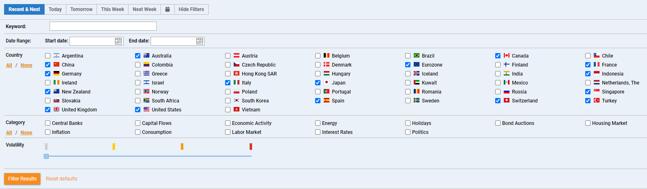Screen dimensions: 647x189
Task: Select the Tomorrow tab
Action: coord(81,9)
